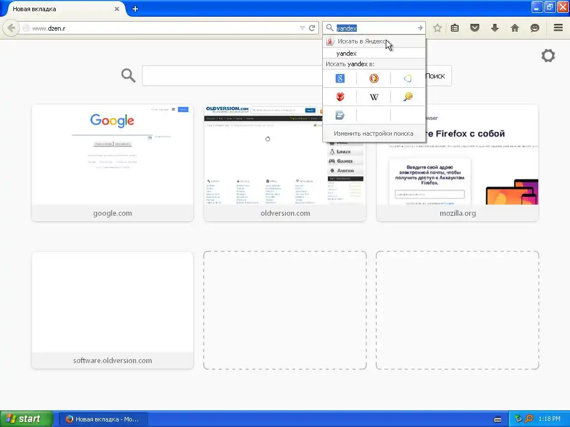570x427 pixels.
Task: Reload the page with the refresh icon
Action: pos(312,28)
